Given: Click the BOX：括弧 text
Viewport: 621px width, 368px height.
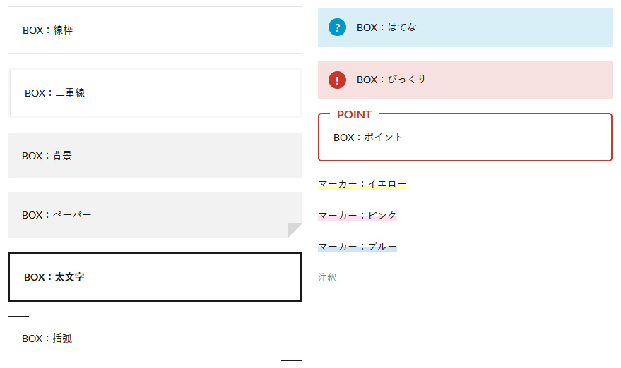Looking at the screenshot, I should [47, 338].
